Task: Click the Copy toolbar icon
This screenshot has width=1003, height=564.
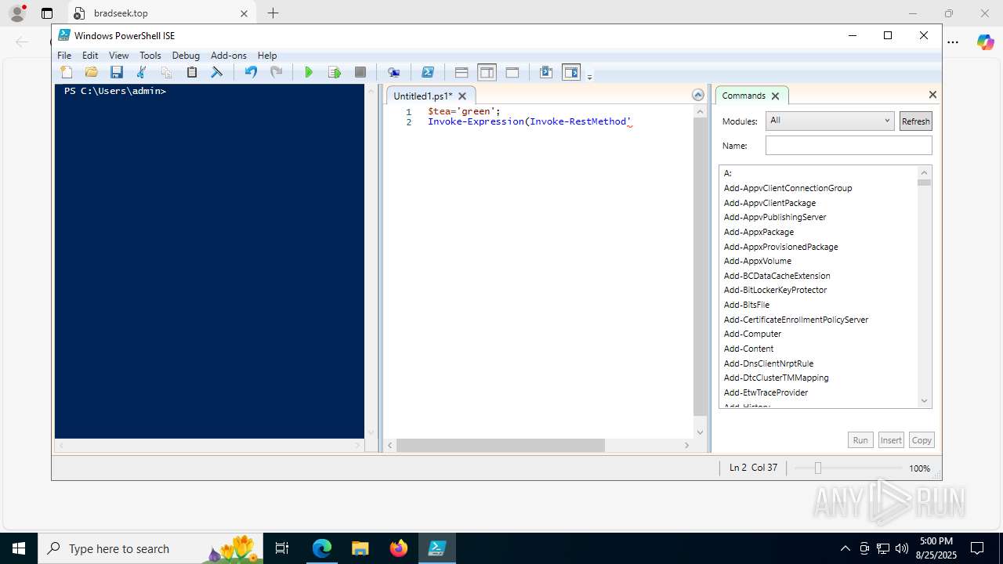Action: pyautogui.click(x=166, y=72)
